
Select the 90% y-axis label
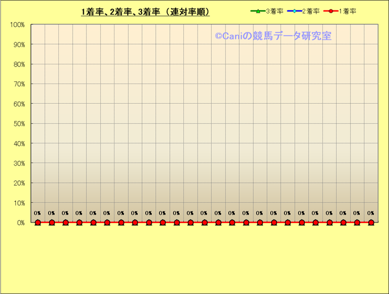(x=18, y=45)
